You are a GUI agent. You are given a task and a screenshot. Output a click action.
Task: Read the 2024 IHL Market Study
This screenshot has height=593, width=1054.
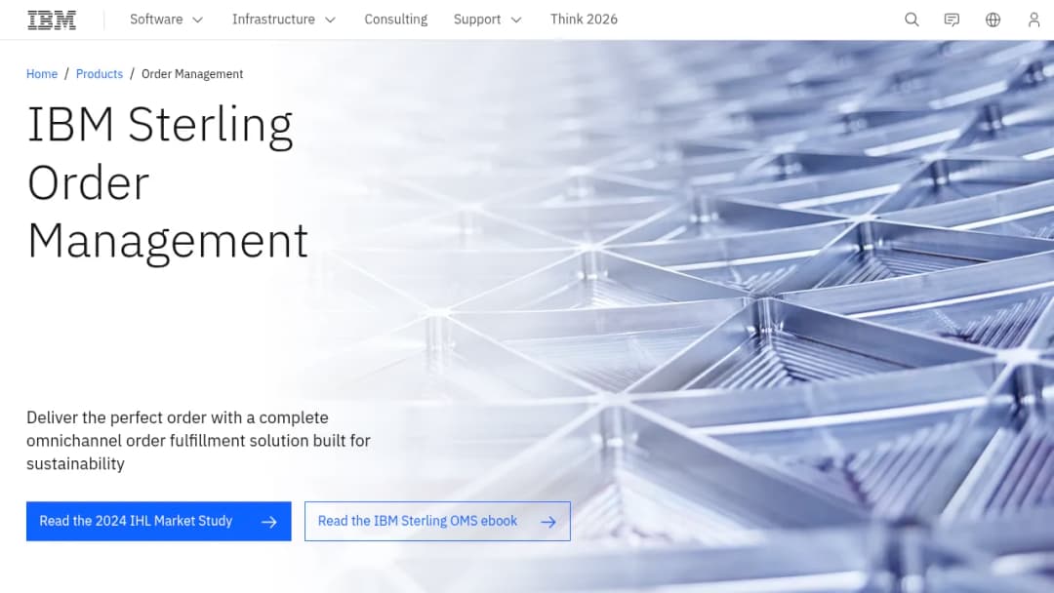[159, 521]
